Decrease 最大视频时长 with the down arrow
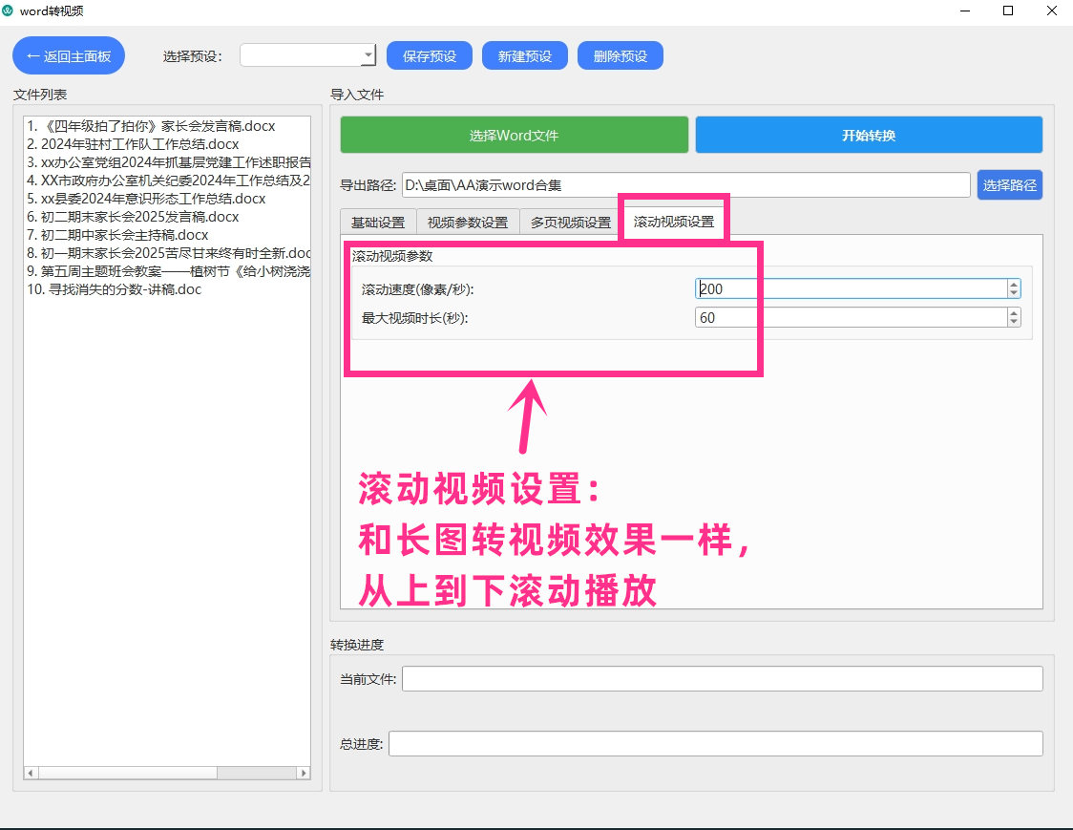This screenshot has height=830, width=1073. pyautogui.click(x=1014, y=323)
